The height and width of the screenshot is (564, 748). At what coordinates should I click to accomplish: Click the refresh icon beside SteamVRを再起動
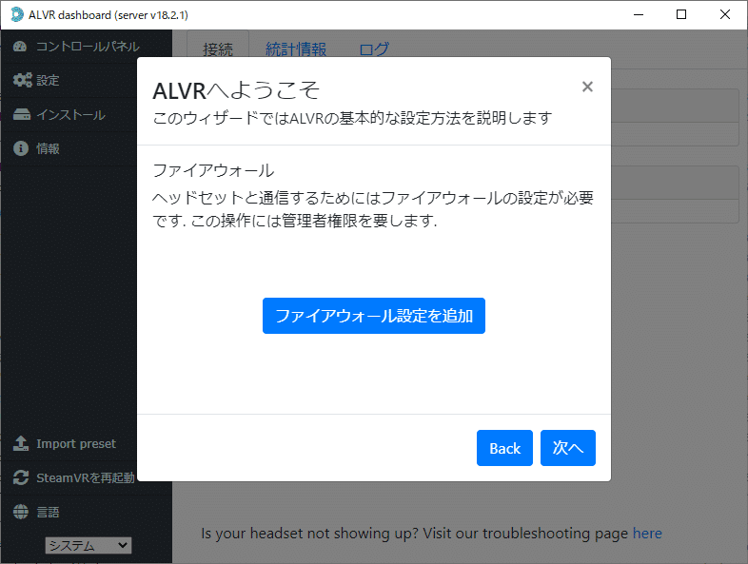(x=21, y=477)
